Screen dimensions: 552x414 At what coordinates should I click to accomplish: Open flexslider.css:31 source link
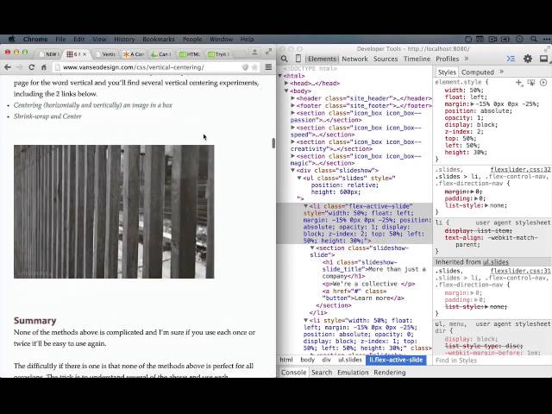pos(520,271)
